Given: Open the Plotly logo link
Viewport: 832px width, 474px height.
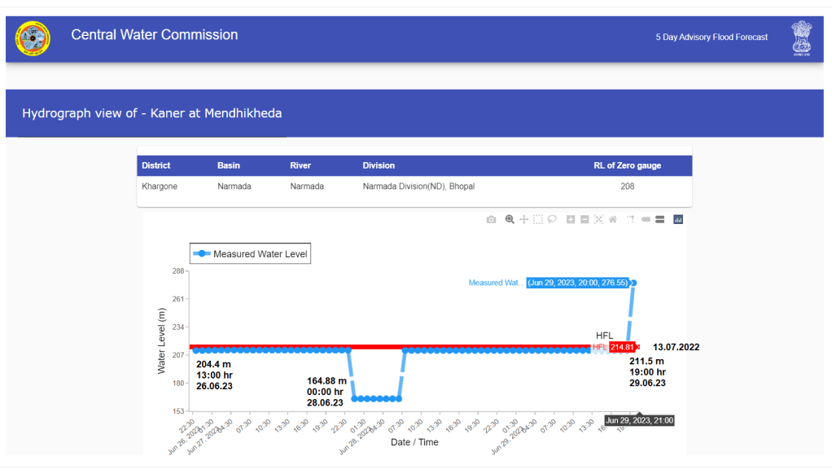Looking at the screenshot, I should point(677,219).
